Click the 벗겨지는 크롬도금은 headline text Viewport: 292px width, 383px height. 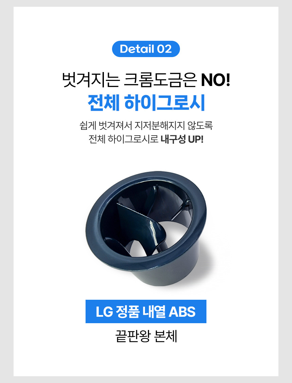tap(129, 80)
